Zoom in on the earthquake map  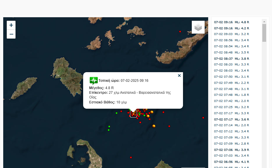11,25
